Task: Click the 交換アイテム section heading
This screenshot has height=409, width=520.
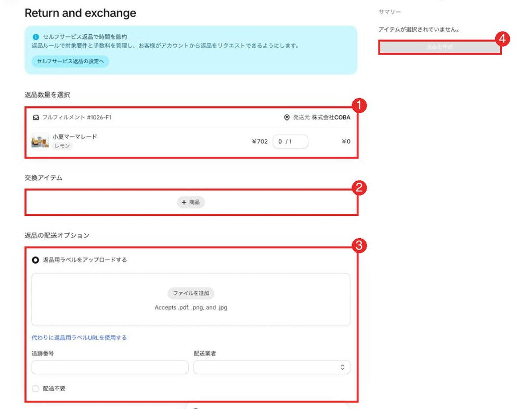Action: click(44, 178)
